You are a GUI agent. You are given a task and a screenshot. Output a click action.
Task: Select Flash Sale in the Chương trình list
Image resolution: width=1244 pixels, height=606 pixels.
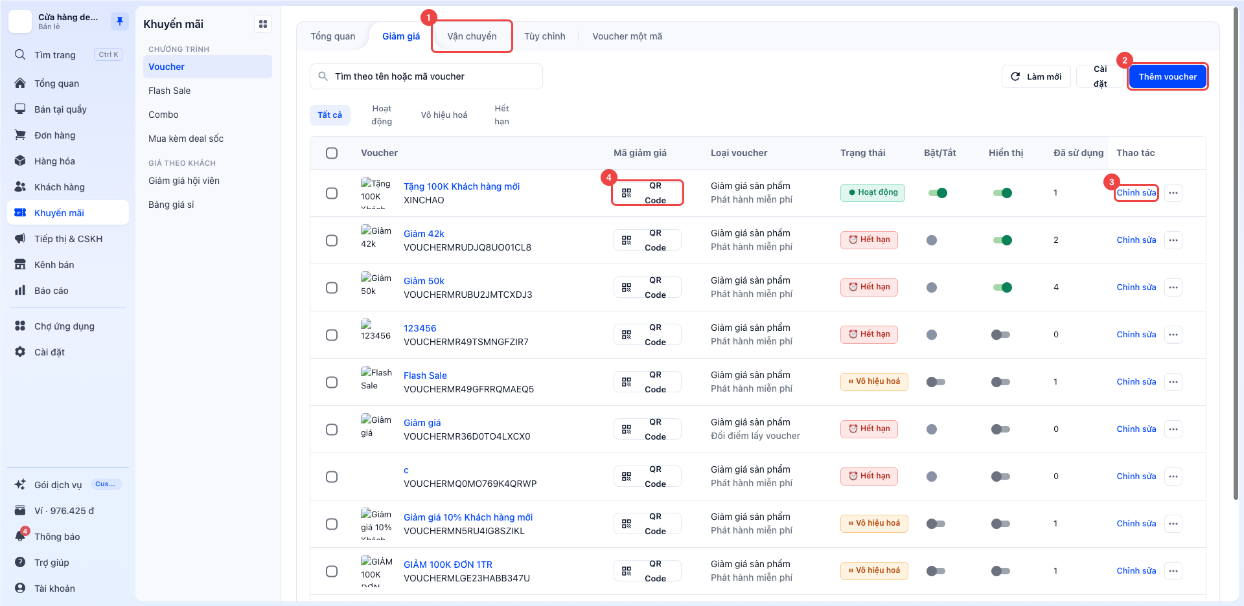click(x=207, y=91)
